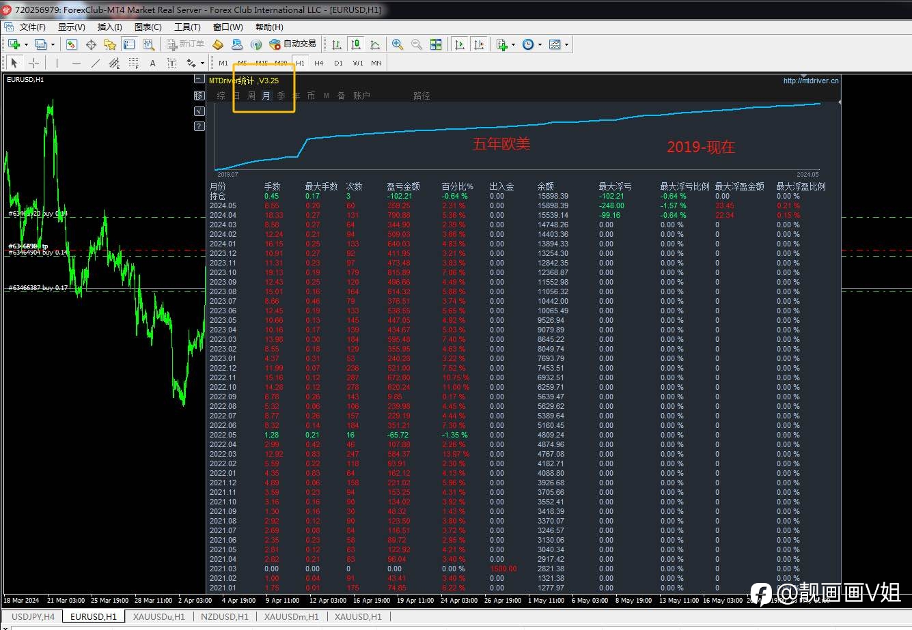Expand the arrows objects dropdown

click(202, 63)
